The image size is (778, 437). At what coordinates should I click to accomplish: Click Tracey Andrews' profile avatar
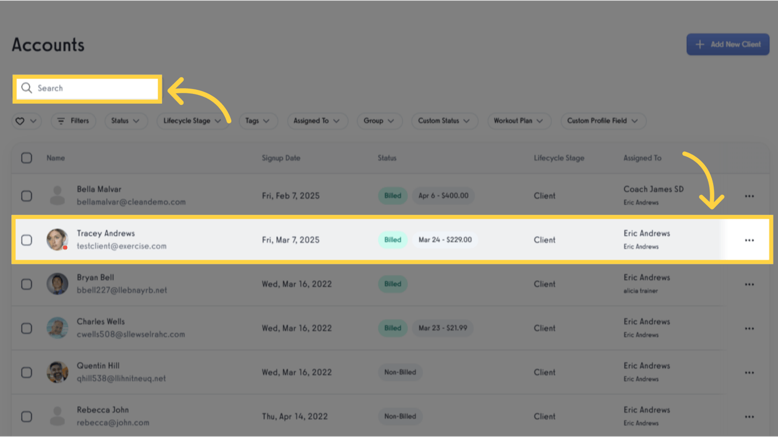[x=57, y=240]
